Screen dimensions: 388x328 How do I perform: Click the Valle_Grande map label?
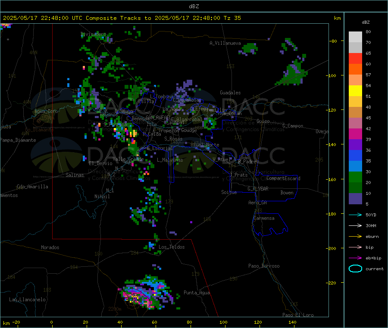128,159
